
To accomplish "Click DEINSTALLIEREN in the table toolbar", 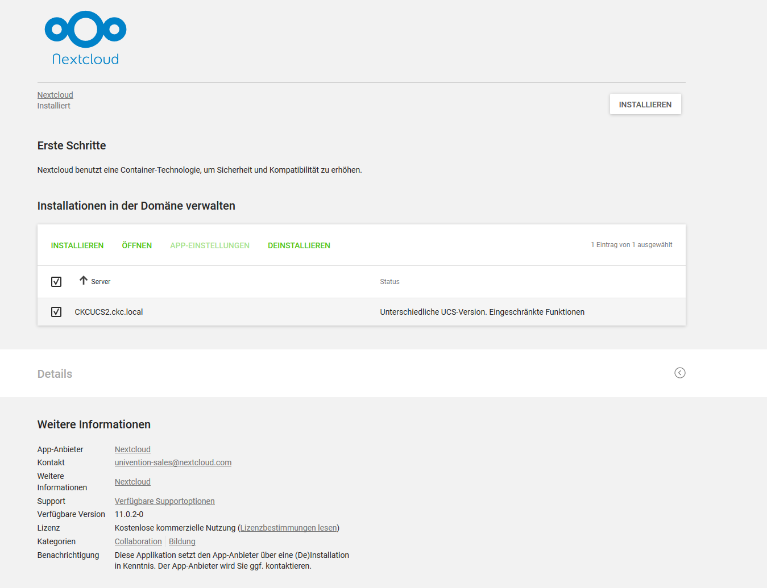I will [299, 245].
